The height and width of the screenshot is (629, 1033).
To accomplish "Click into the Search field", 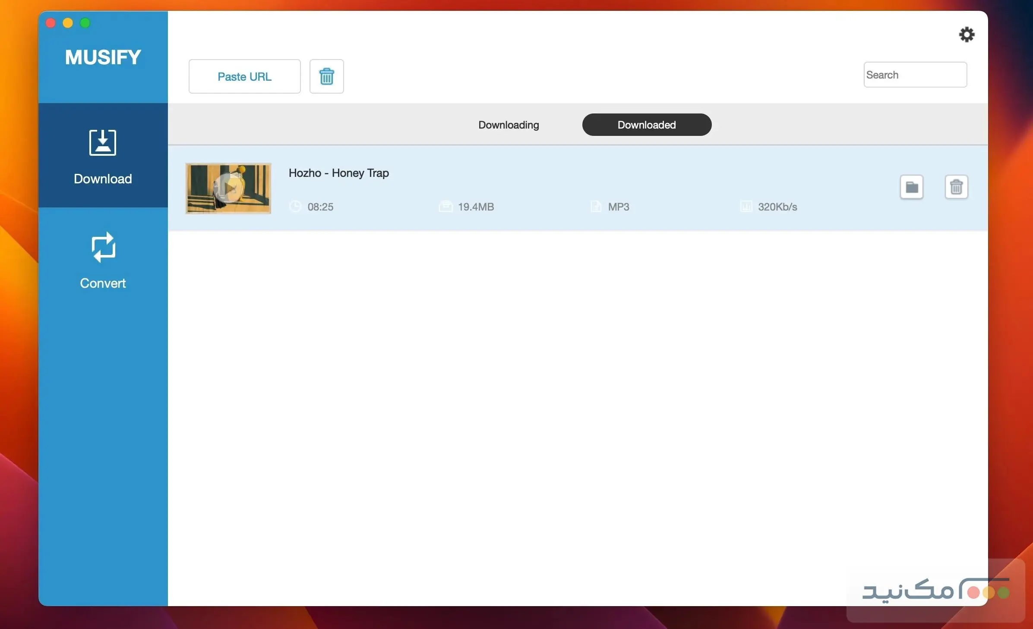I will click(915, 75).
